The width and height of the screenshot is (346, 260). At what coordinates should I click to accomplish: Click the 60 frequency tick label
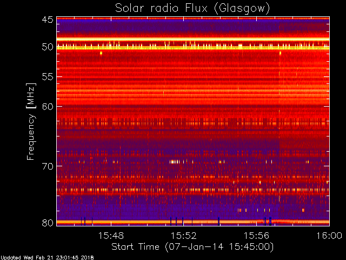(48, 107)
